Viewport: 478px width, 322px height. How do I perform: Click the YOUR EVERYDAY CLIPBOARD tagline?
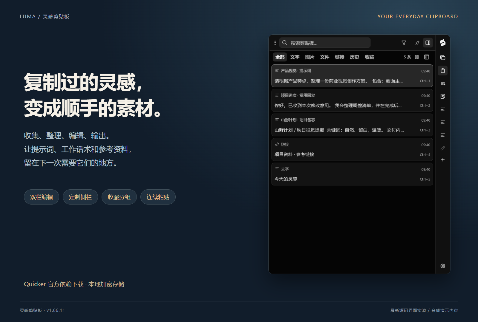[418, 17]
